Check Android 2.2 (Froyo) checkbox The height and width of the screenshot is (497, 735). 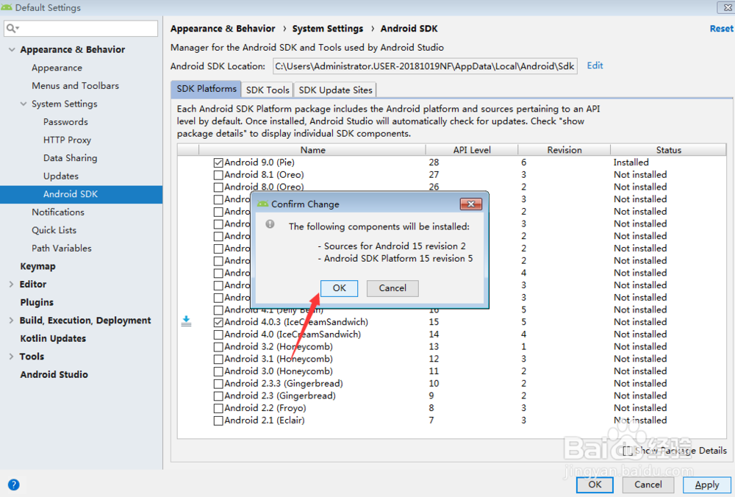[218, 408]
